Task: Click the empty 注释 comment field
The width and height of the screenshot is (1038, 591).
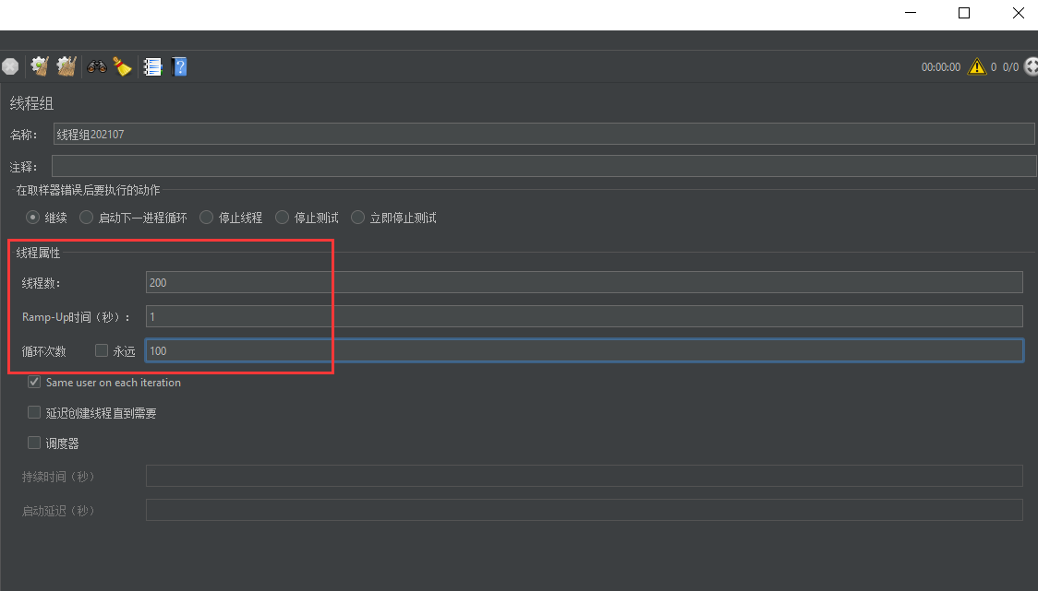Action: 544,166
